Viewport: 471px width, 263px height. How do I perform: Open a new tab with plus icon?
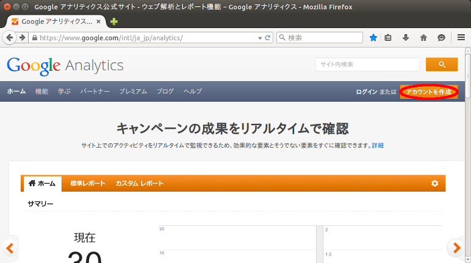(114, 21)
